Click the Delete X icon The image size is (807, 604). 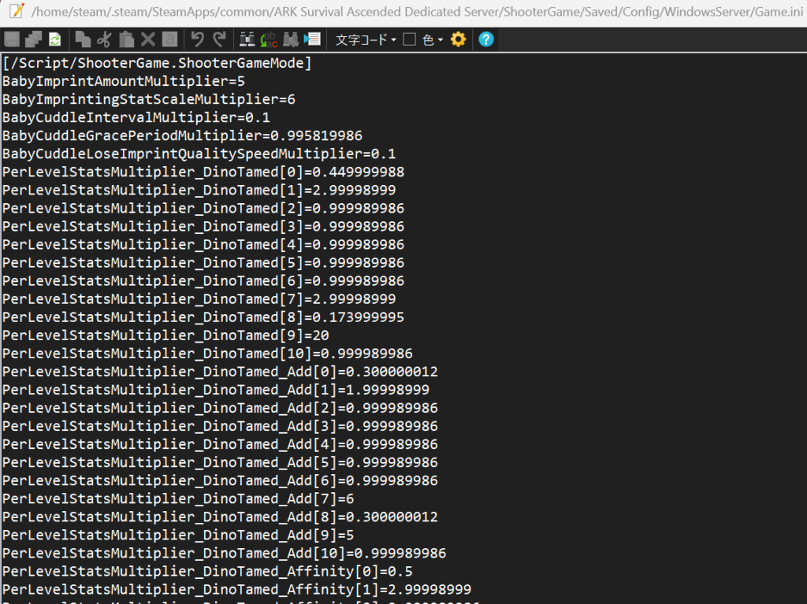point(147,39)
